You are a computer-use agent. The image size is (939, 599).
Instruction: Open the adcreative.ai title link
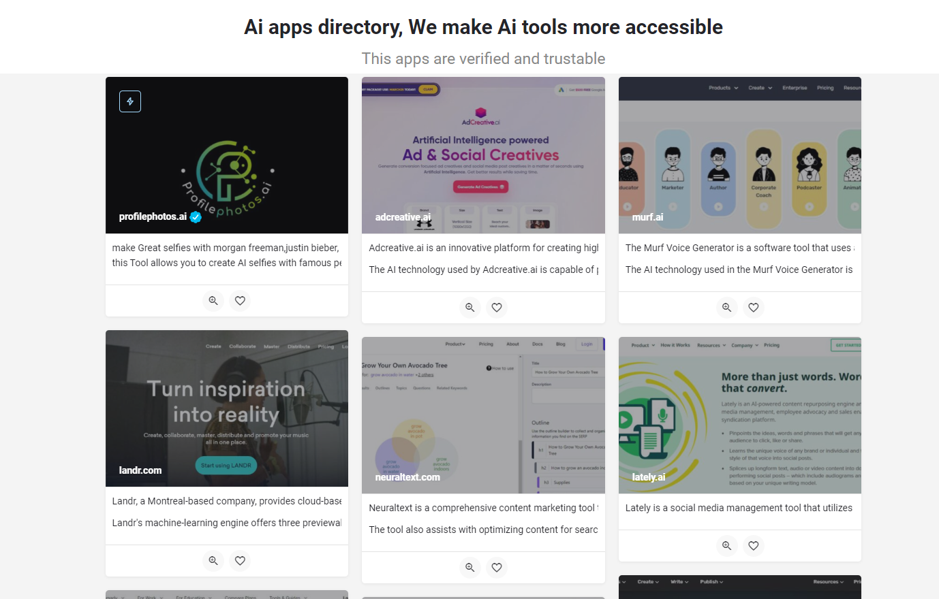point(403,217)
